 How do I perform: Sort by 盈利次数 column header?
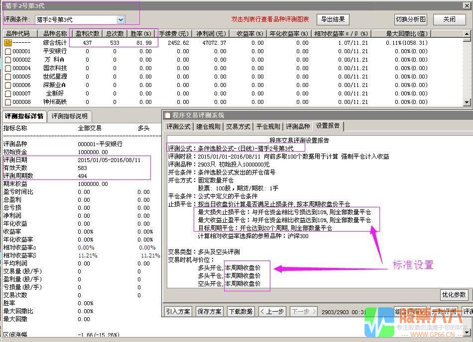87,33
